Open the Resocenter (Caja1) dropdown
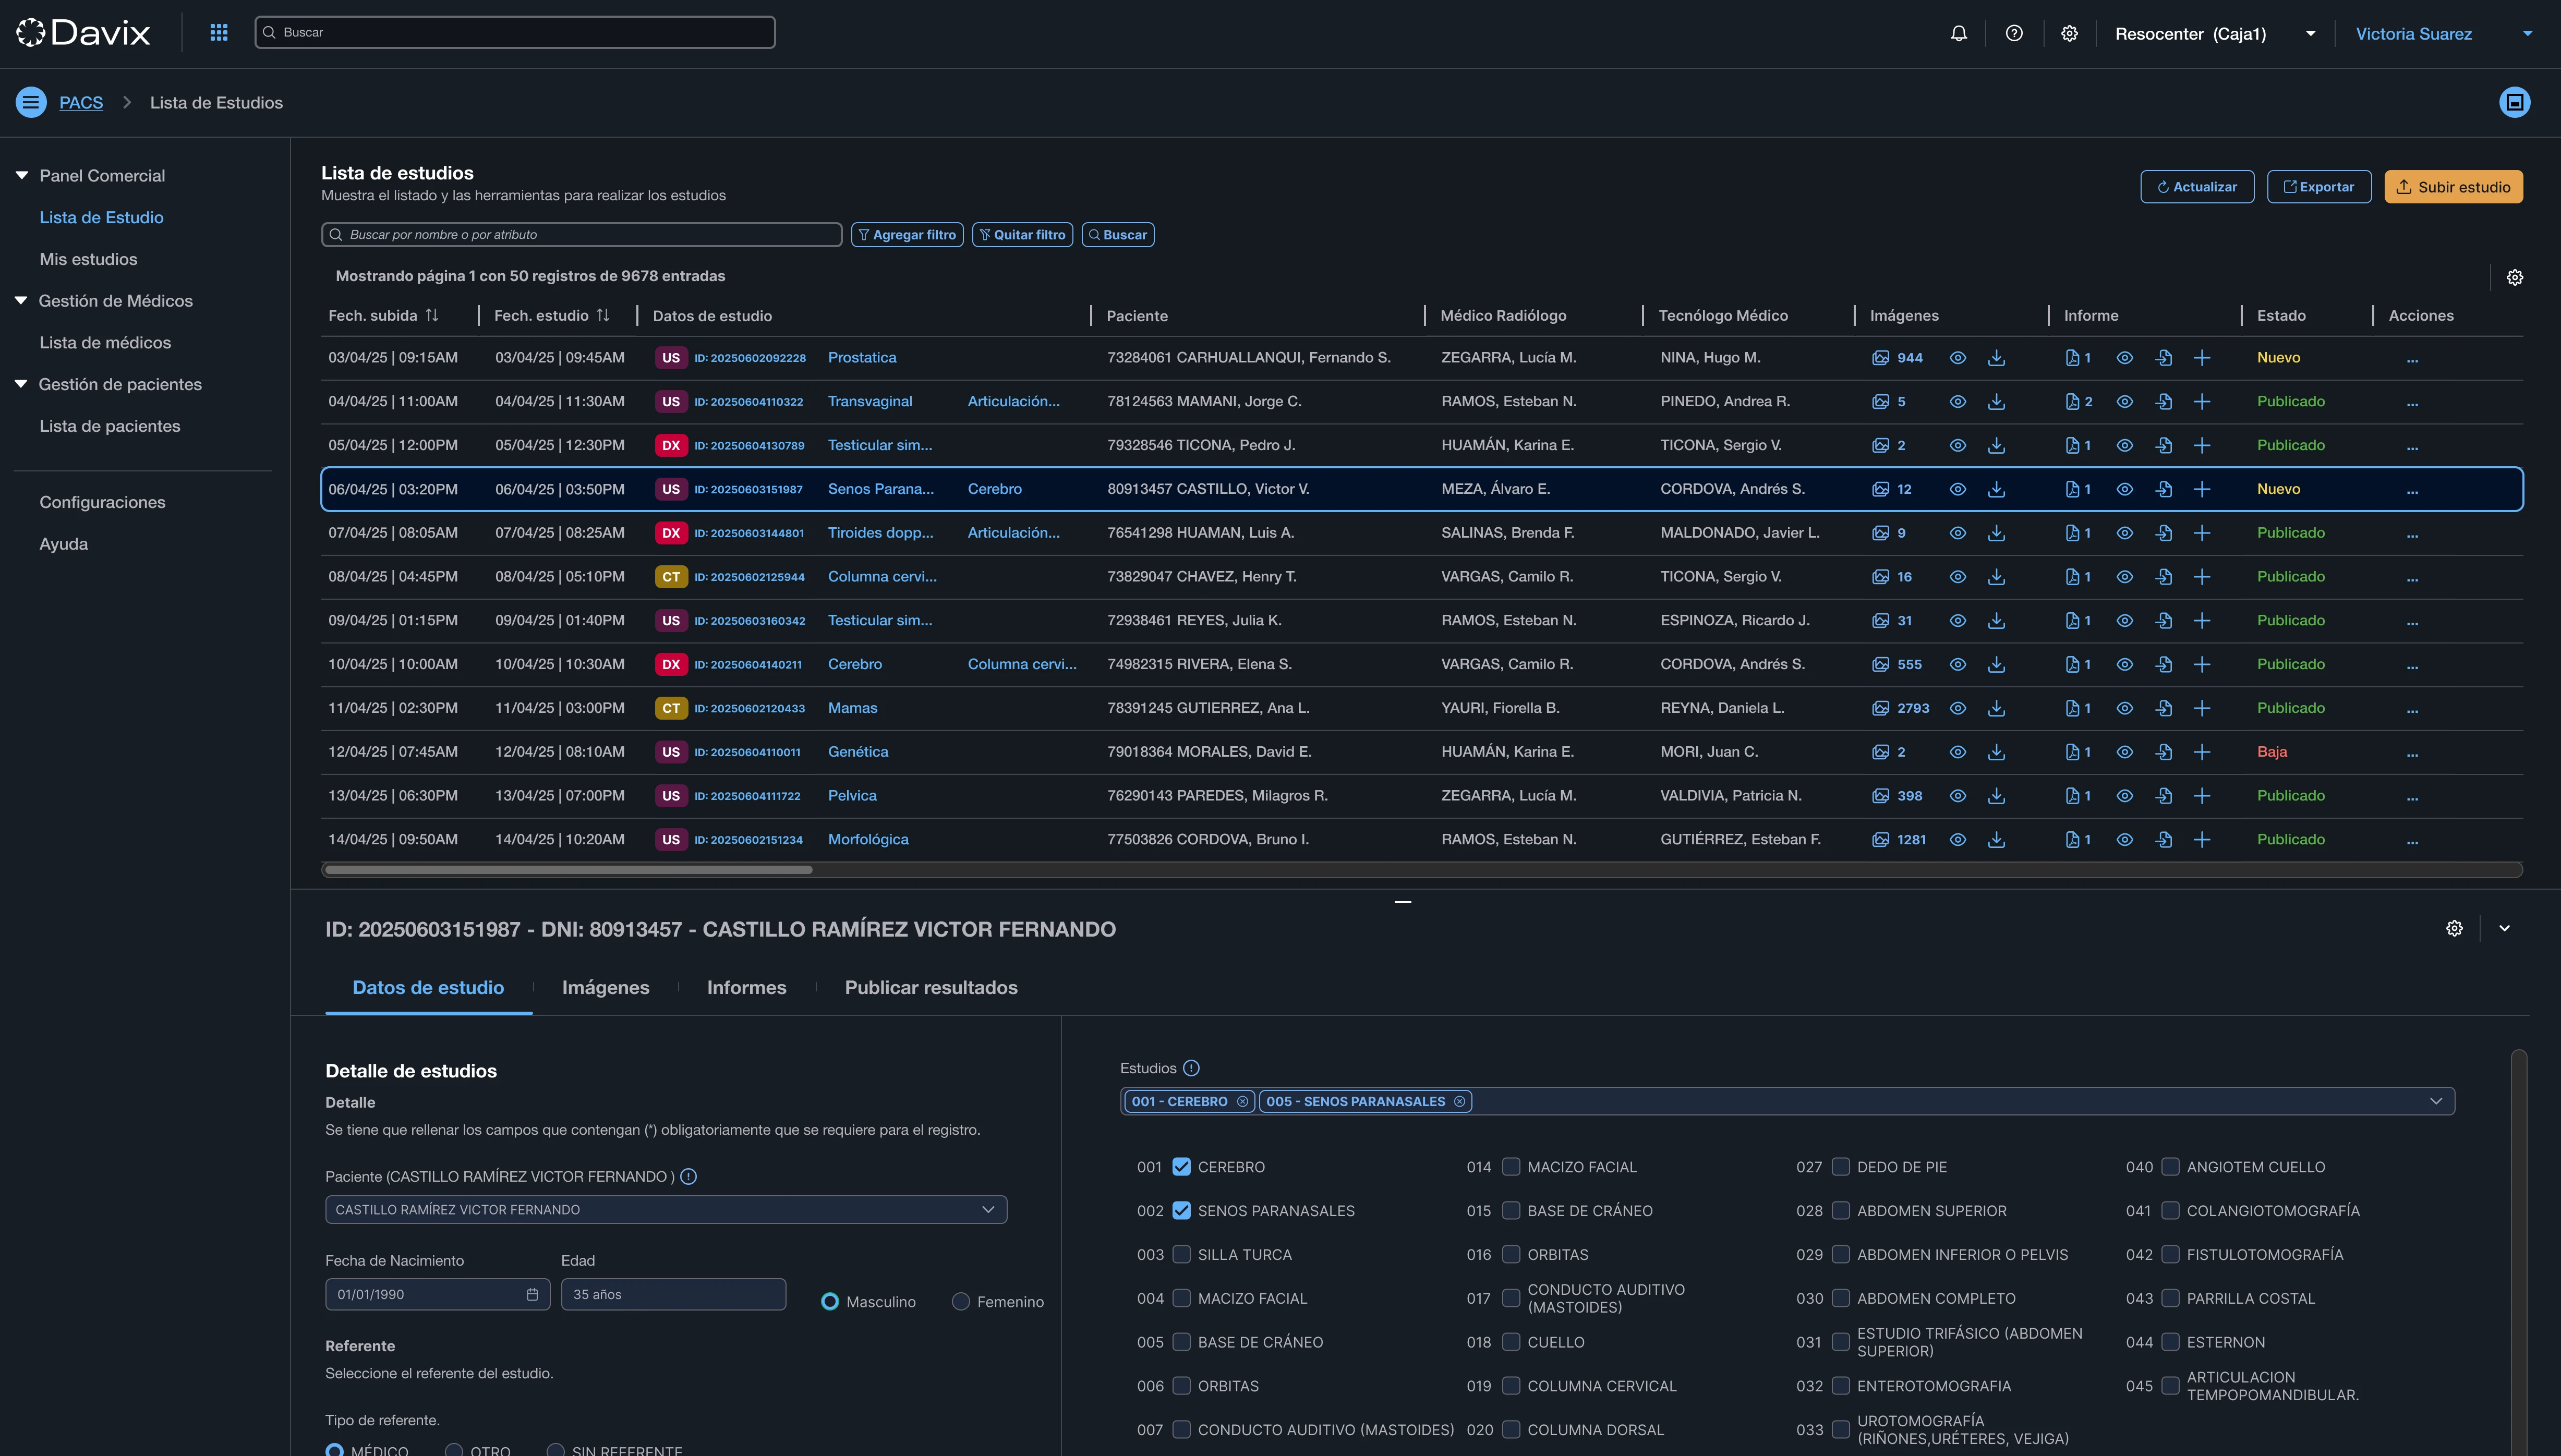The height and width of the screenshot is (1456, 2561). pos(2310,32)
